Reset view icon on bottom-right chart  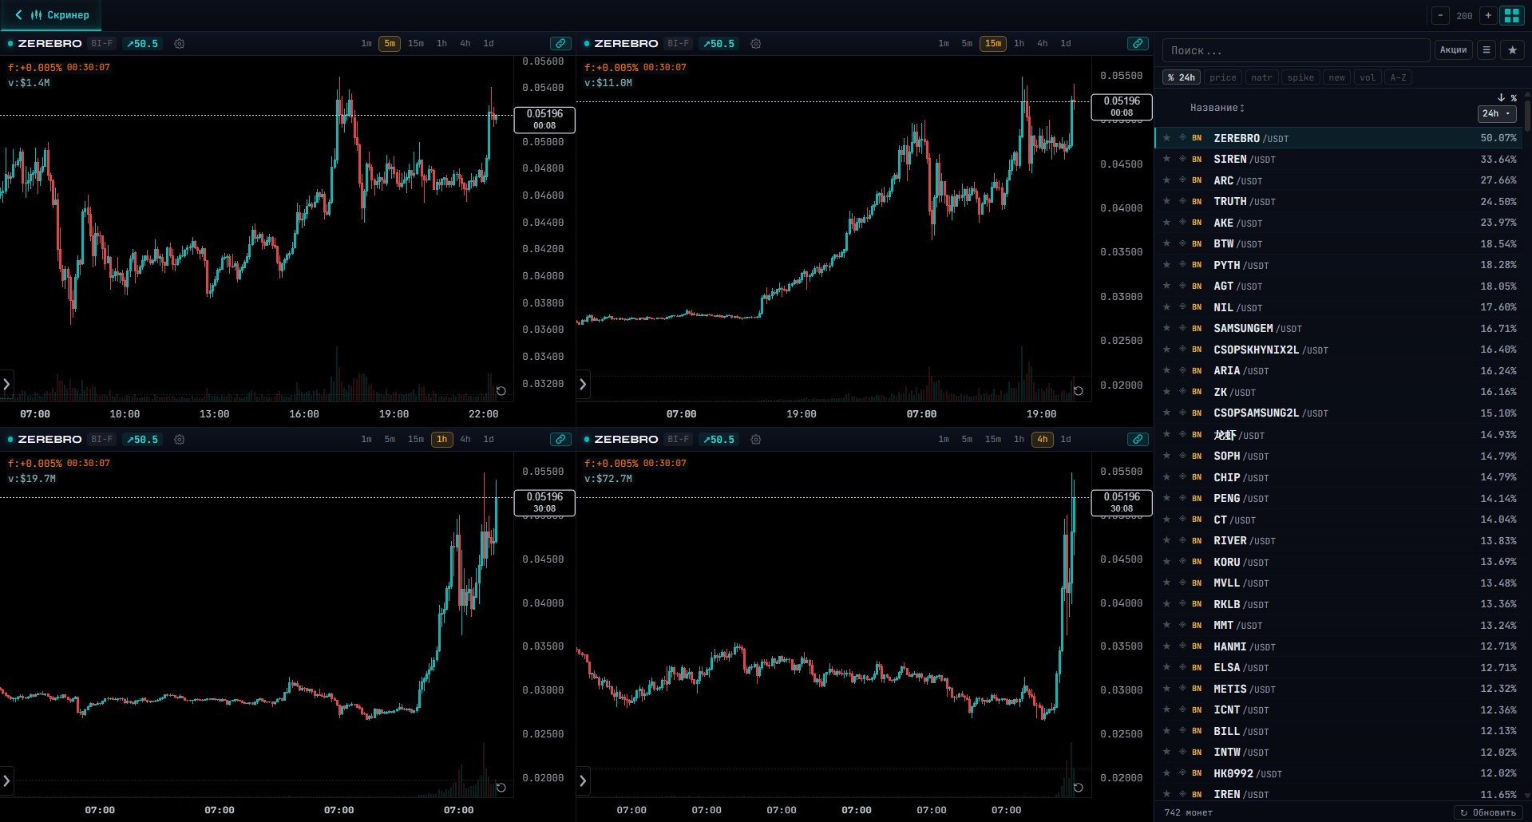pos(1079,788)
